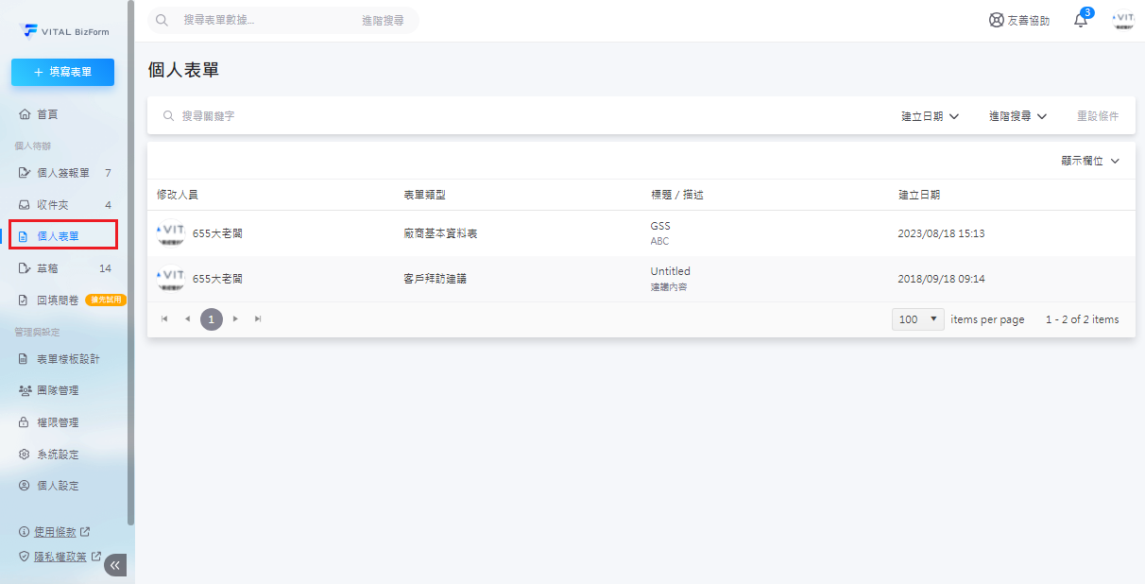Open 個人簽報單 in the sidebar

62,173
